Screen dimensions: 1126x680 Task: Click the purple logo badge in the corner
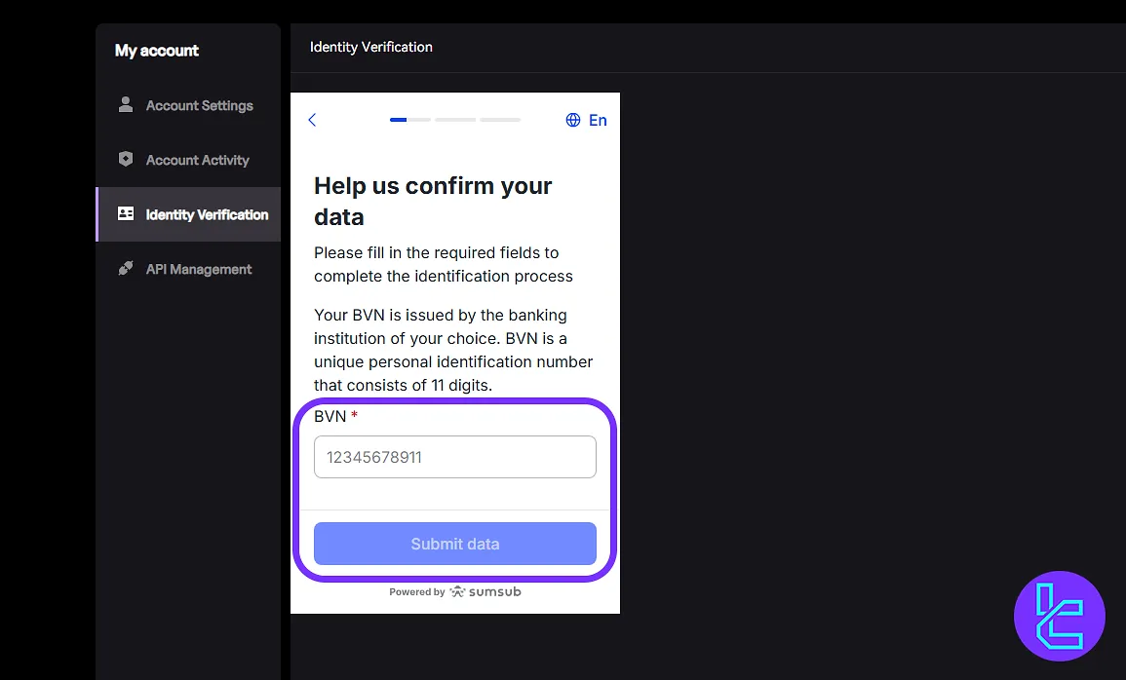pyautogui.click(x=1060, y=617)
